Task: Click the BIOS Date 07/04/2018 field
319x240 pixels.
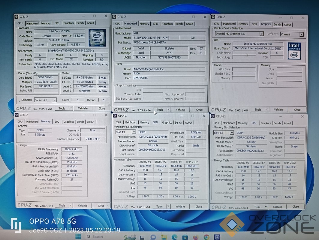Action: point(169,78)
